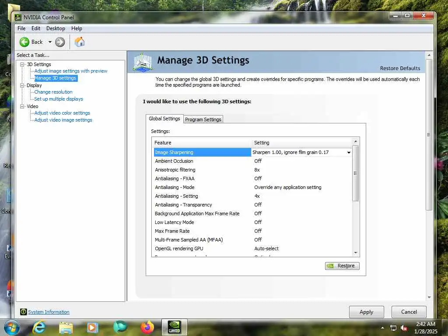Click the Restore button
This screenshot has height=336, width=448.
[x=342, y=266]
